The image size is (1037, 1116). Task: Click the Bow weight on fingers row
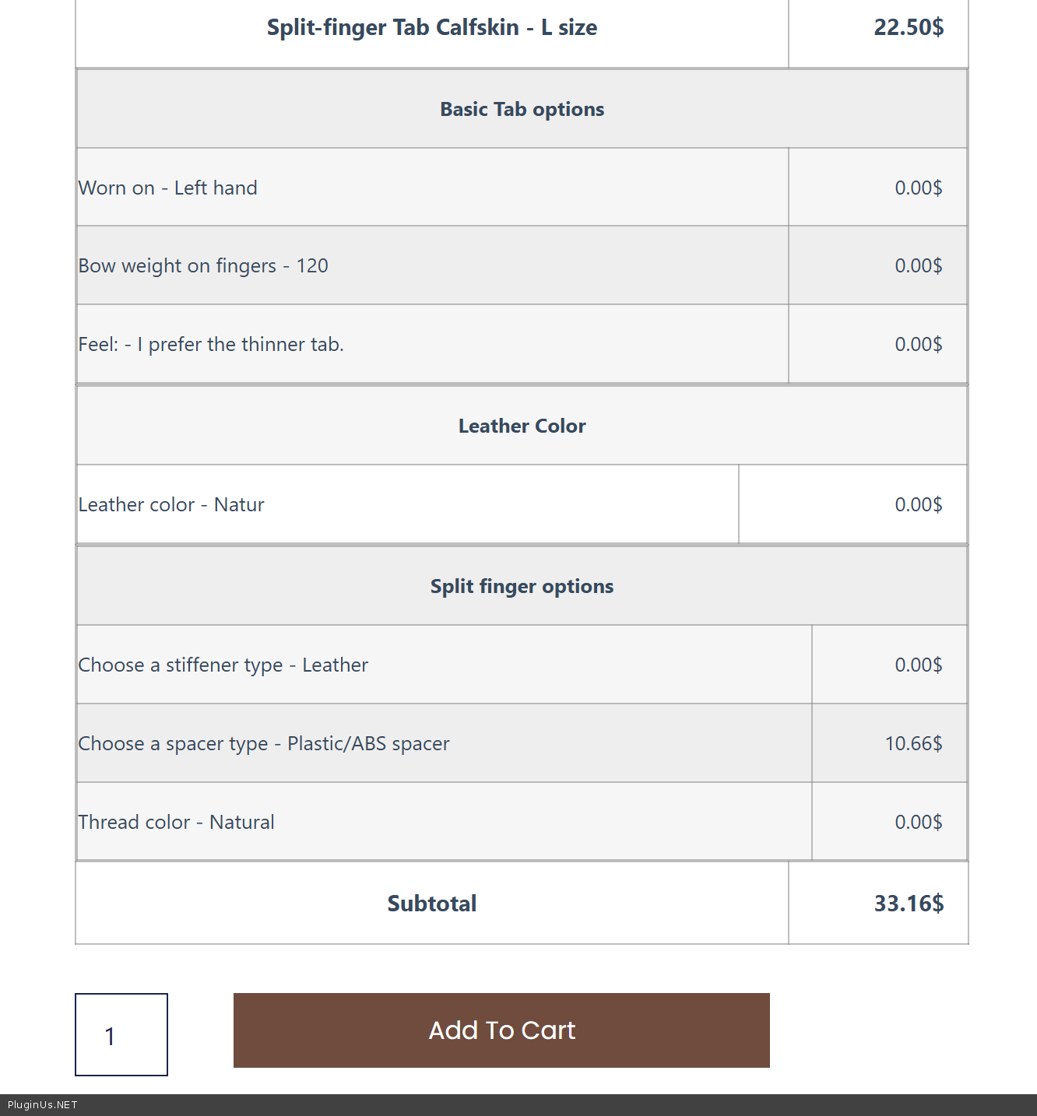click(x=203, y=266)
